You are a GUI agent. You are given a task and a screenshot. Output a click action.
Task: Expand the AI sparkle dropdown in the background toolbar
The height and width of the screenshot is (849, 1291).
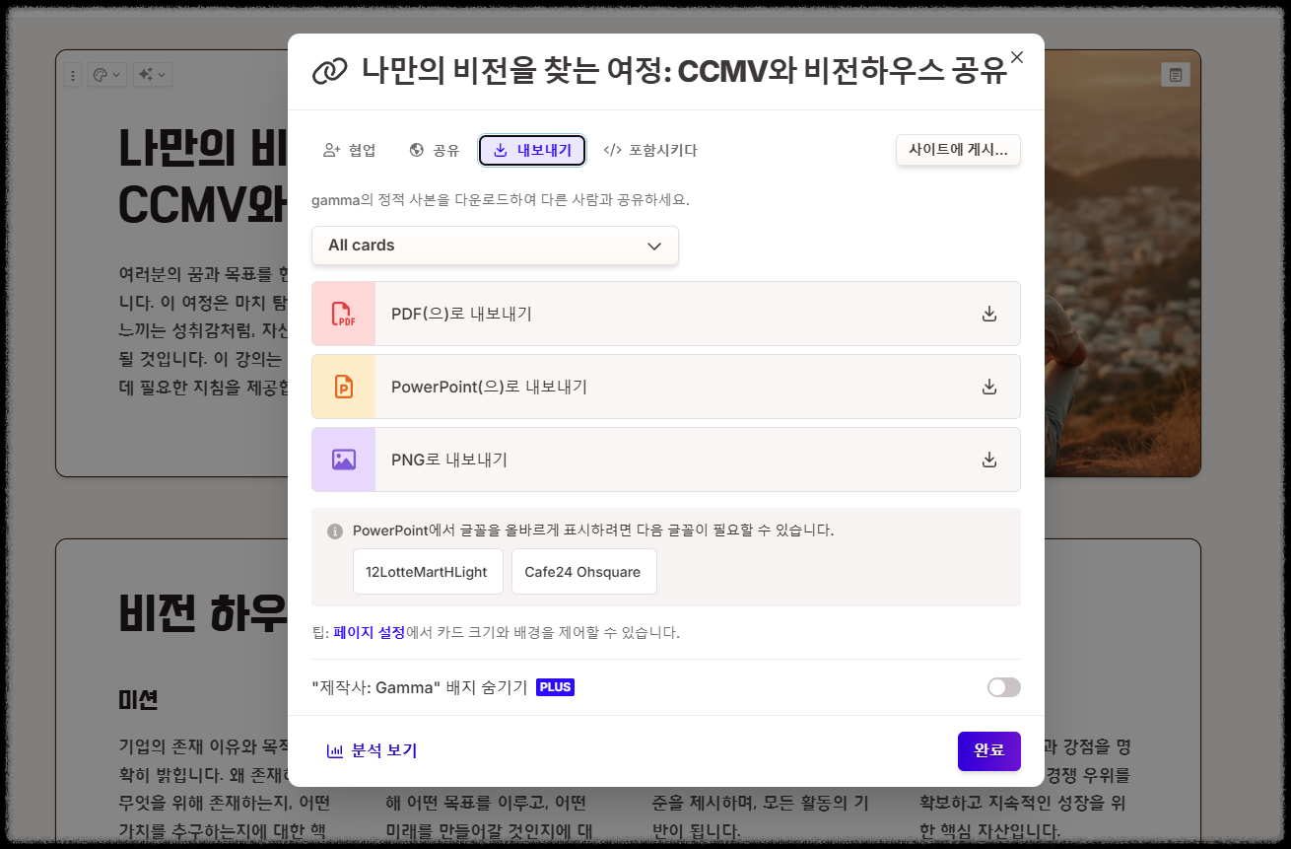click(151, 74)
